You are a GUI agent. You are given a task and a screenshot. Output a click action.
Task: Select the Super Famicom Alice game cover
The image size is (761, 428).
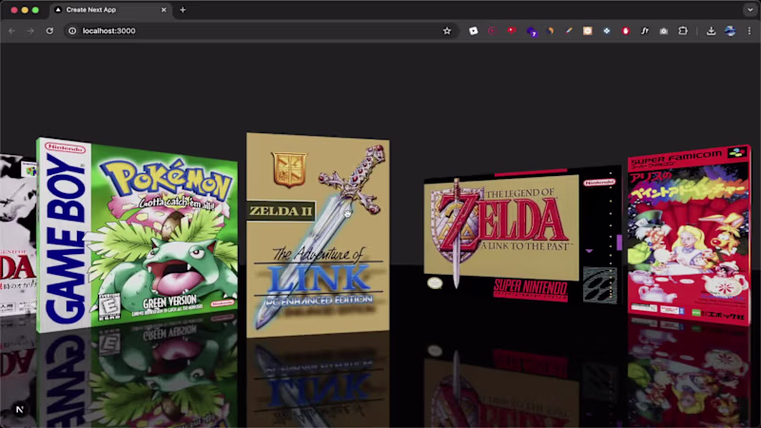click(689, 234)
